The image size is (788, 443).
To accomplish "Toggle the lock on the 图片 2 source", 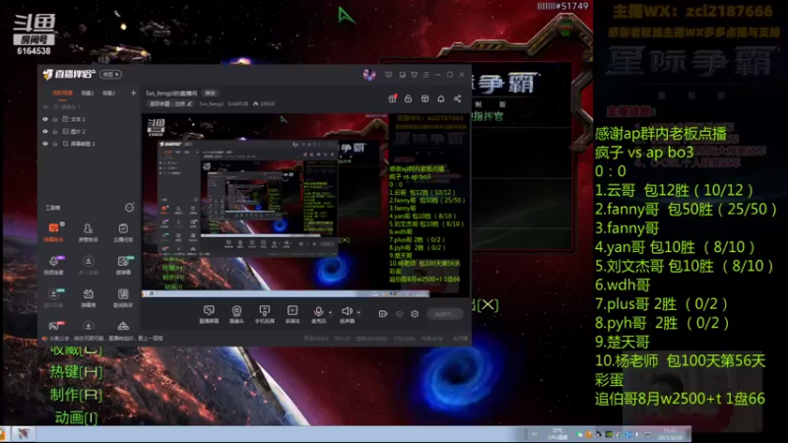I will (55, 132).
